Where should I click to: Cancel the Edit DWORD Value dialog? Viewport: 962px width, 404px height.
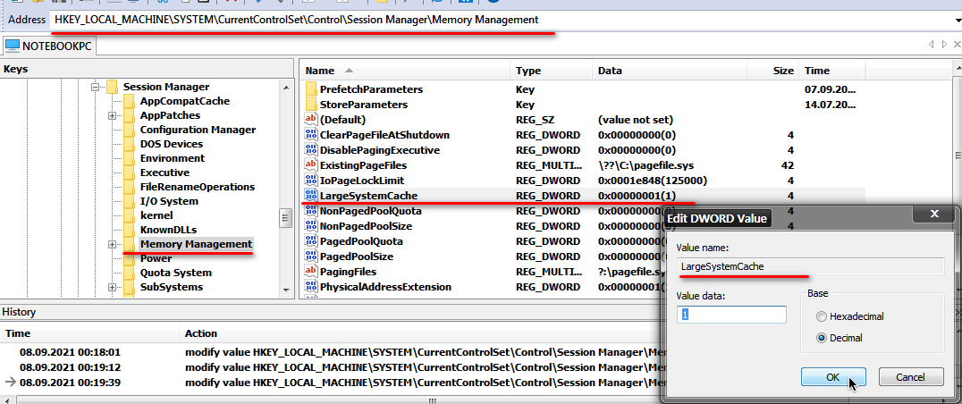(910, 377)
